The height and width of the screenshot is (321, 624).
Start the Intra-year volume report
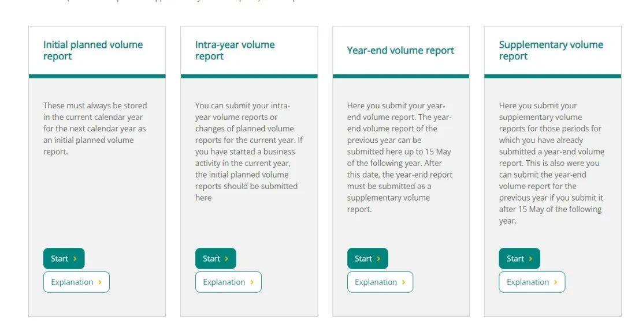click(x=216, y=259)
